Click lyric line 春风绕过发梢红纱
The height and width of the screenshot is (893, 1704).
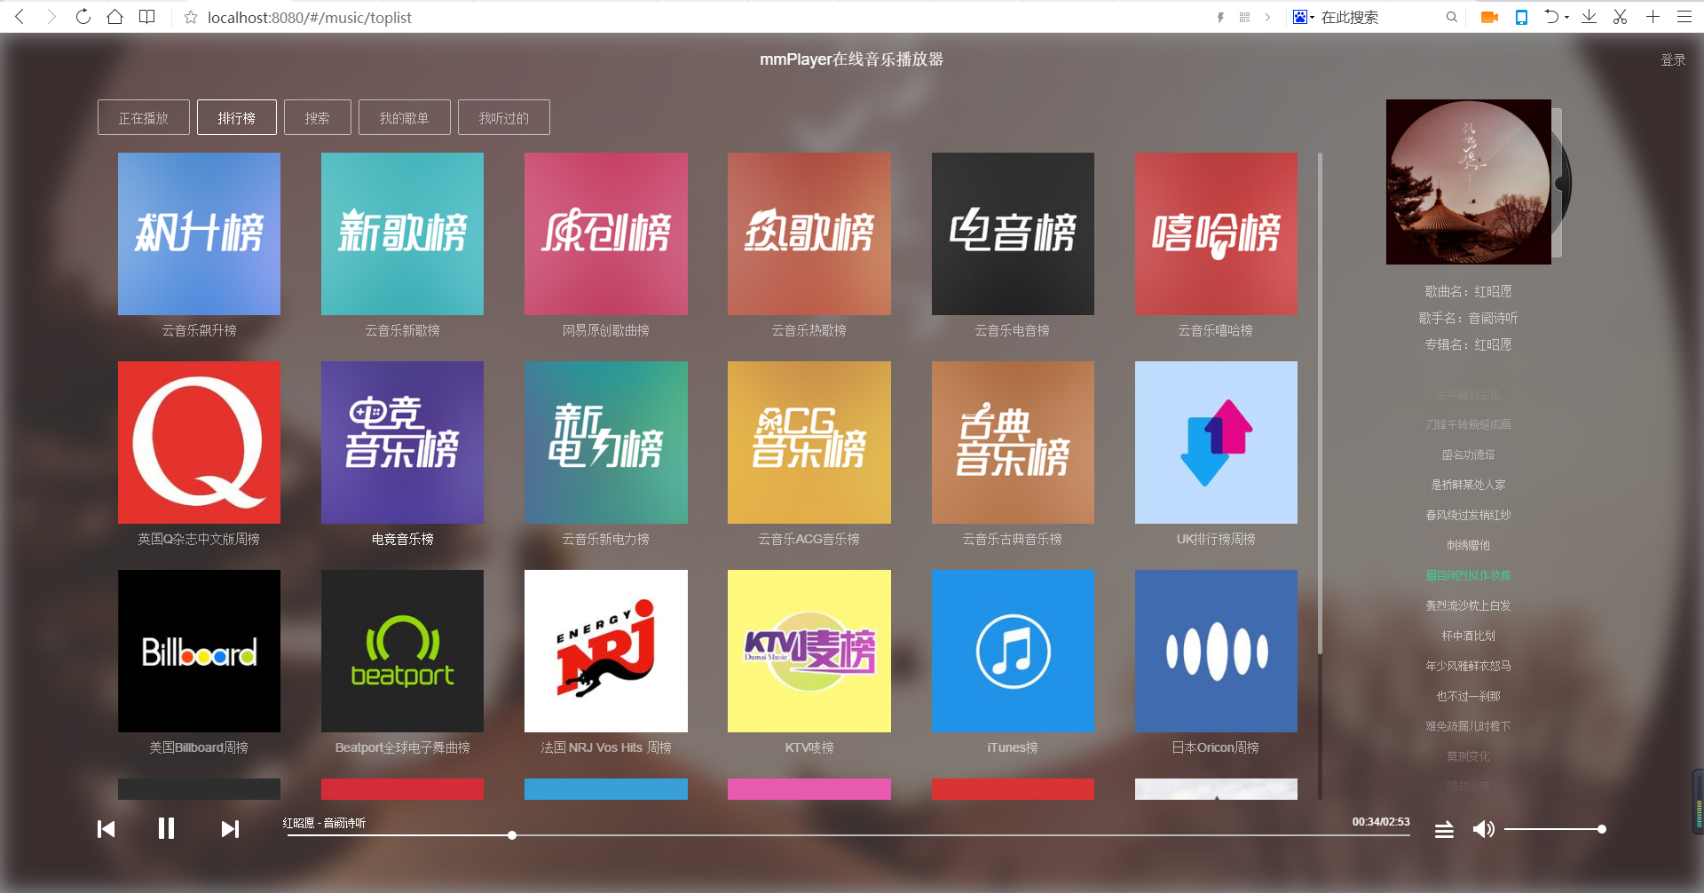[x=1468, y=515]
